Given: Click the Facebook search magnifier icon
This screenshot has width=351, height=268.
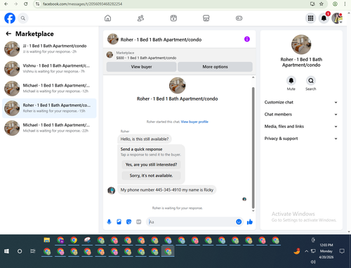Looking at the screenshot, I should [23, 18].
